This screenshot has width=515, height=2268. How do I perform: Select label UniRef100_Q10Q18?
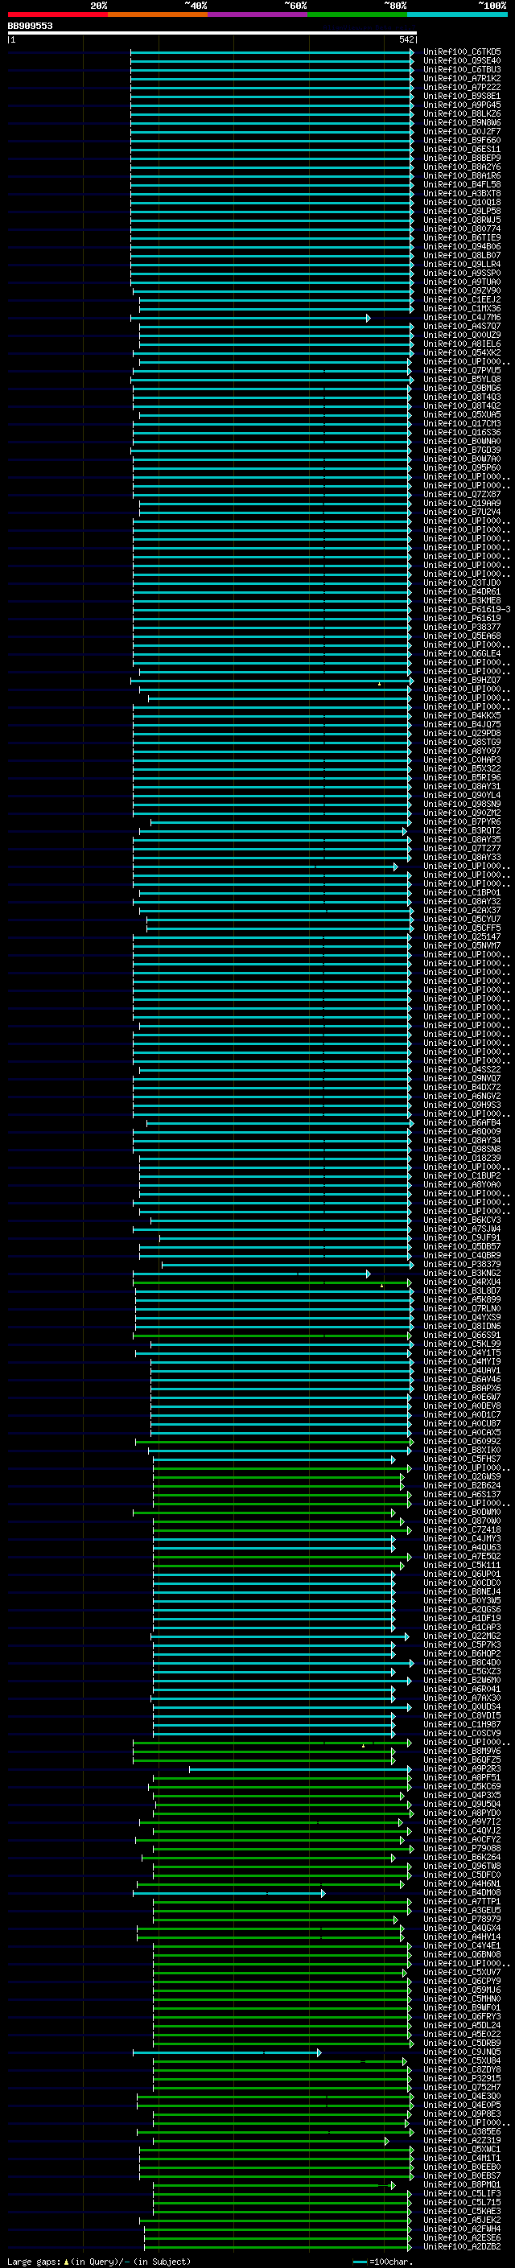[x=462, y=203]
